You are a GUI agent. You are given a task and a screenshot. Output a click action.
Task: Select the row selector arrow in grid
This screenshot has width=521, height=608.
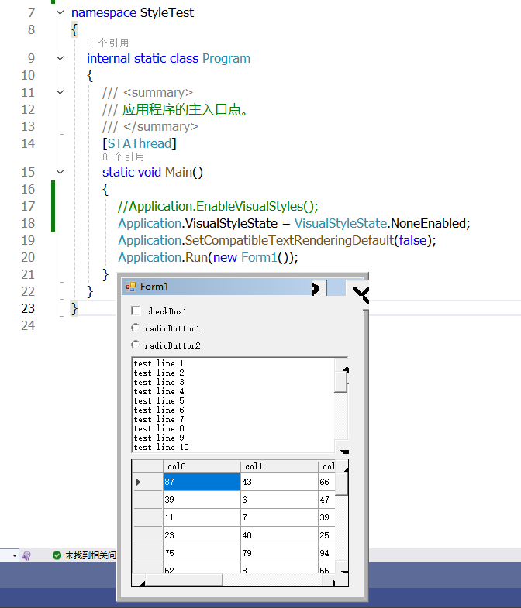(x=138, y=482)
